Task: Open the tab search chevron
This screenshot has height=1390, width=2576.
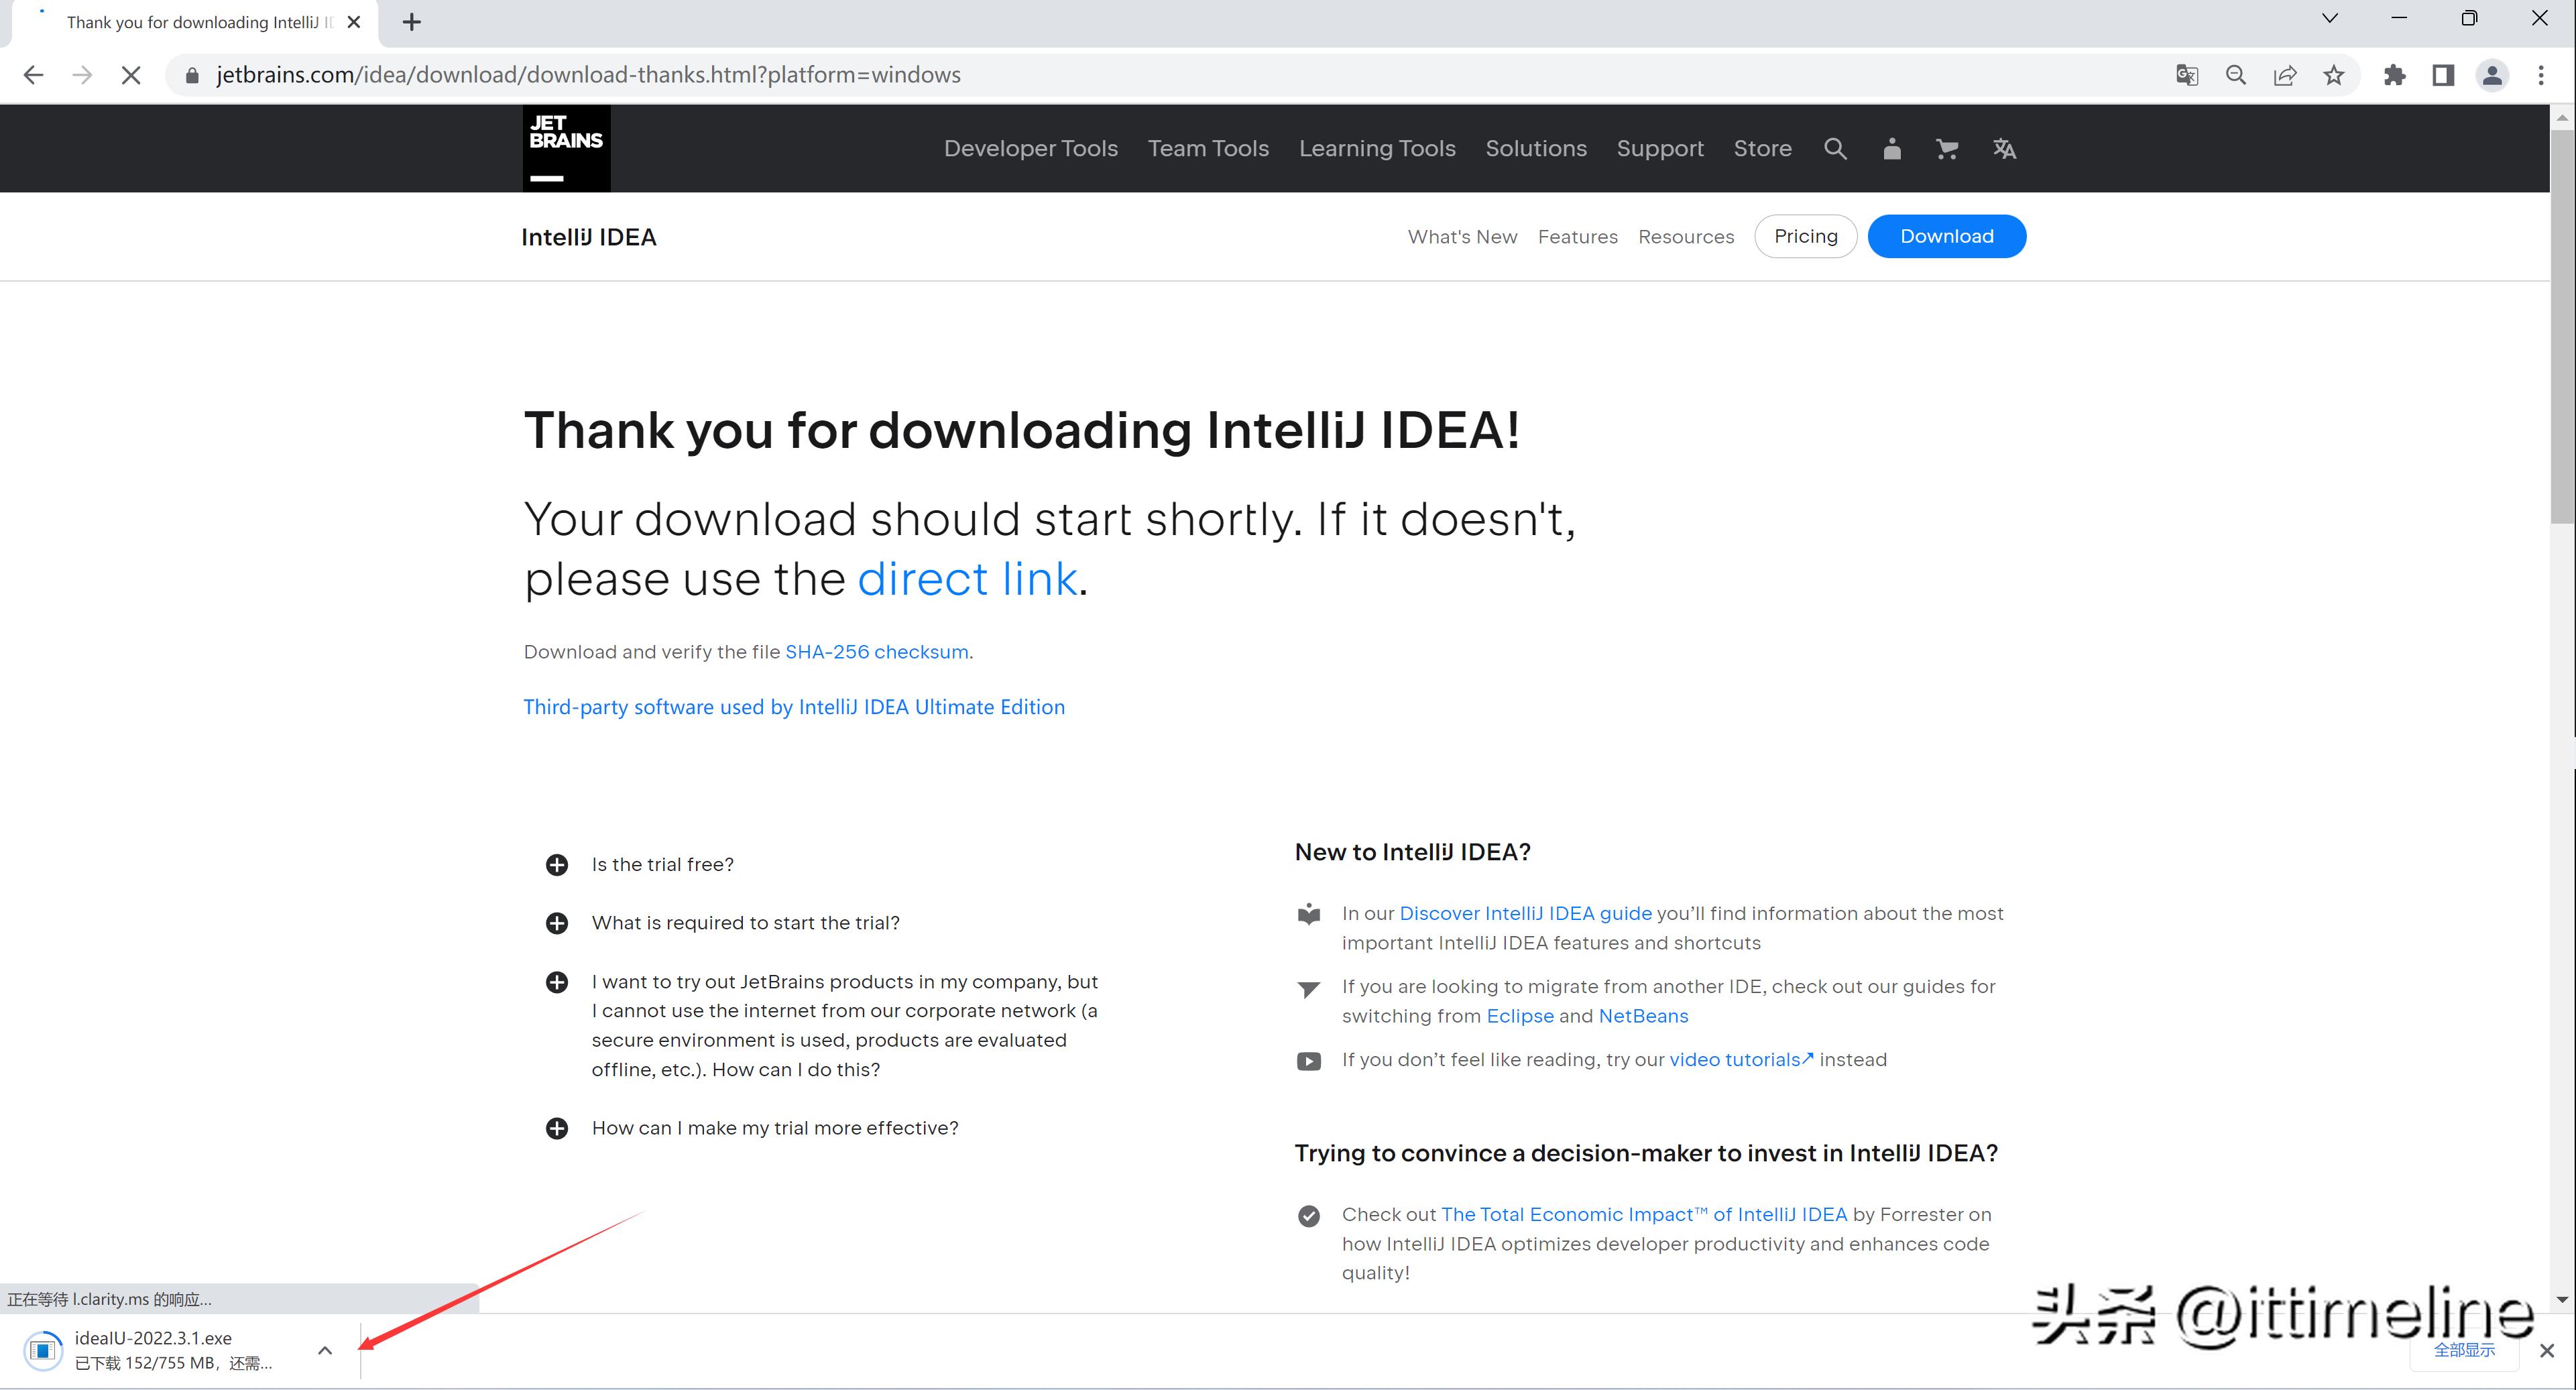Action: (x=2330, y=18)
